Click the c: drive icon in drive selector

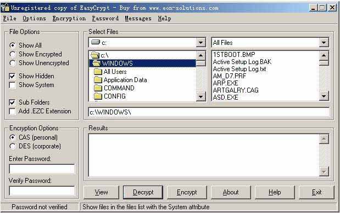coord(96,42)
